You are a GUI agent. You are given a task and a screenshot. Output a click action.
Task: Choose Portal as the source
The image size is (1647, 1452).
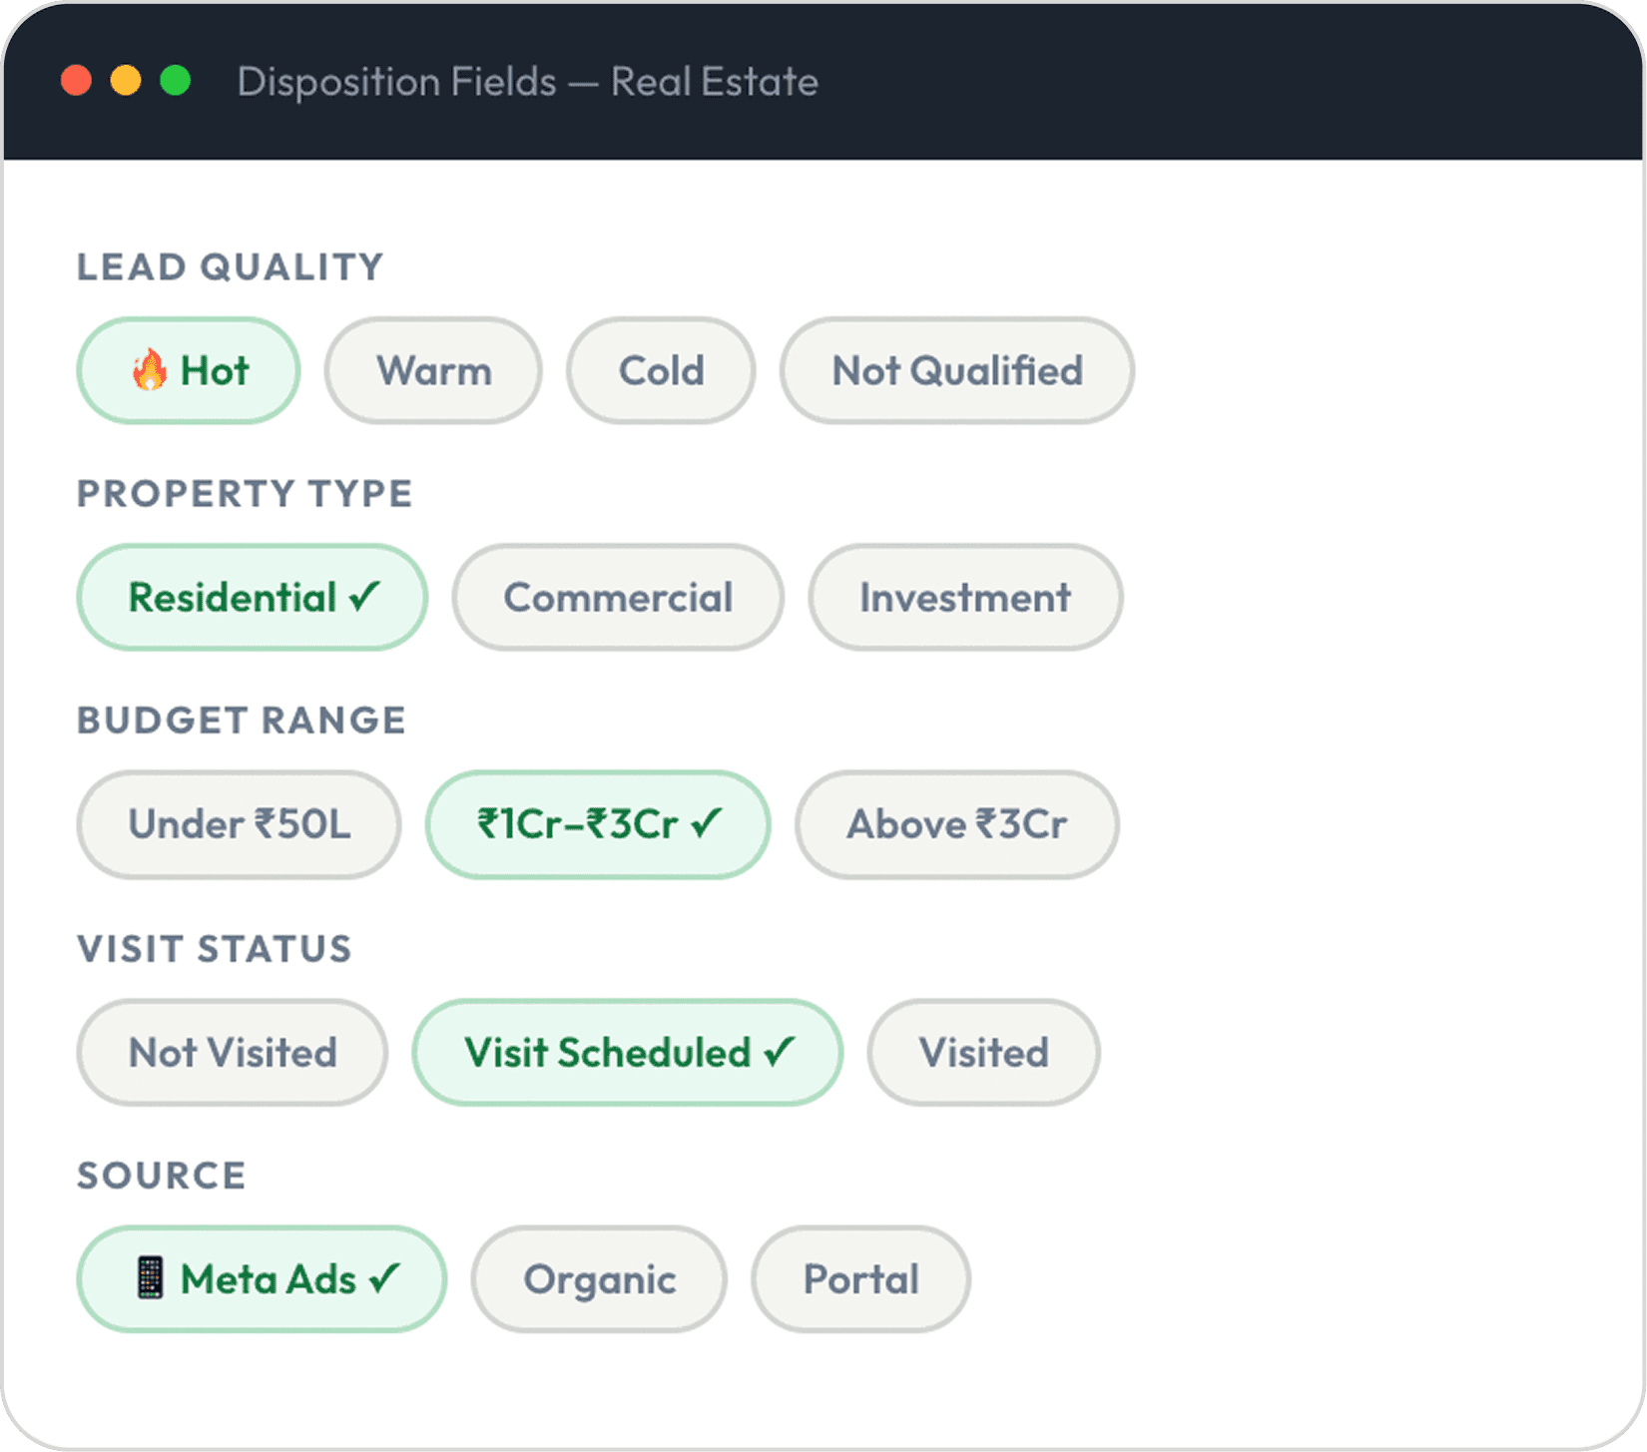click(860, 1279)
